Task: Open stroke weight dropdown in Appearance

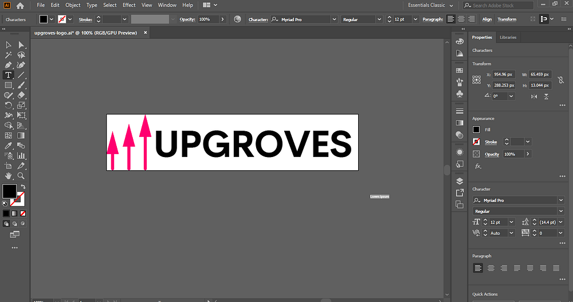Action: (x=528, y=142)
